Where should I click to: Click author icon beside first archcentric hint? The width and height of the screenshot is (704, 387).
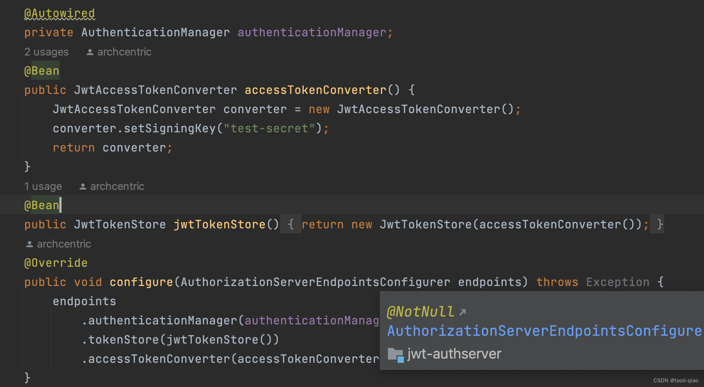pyautogui.click(x=90, y=52)
